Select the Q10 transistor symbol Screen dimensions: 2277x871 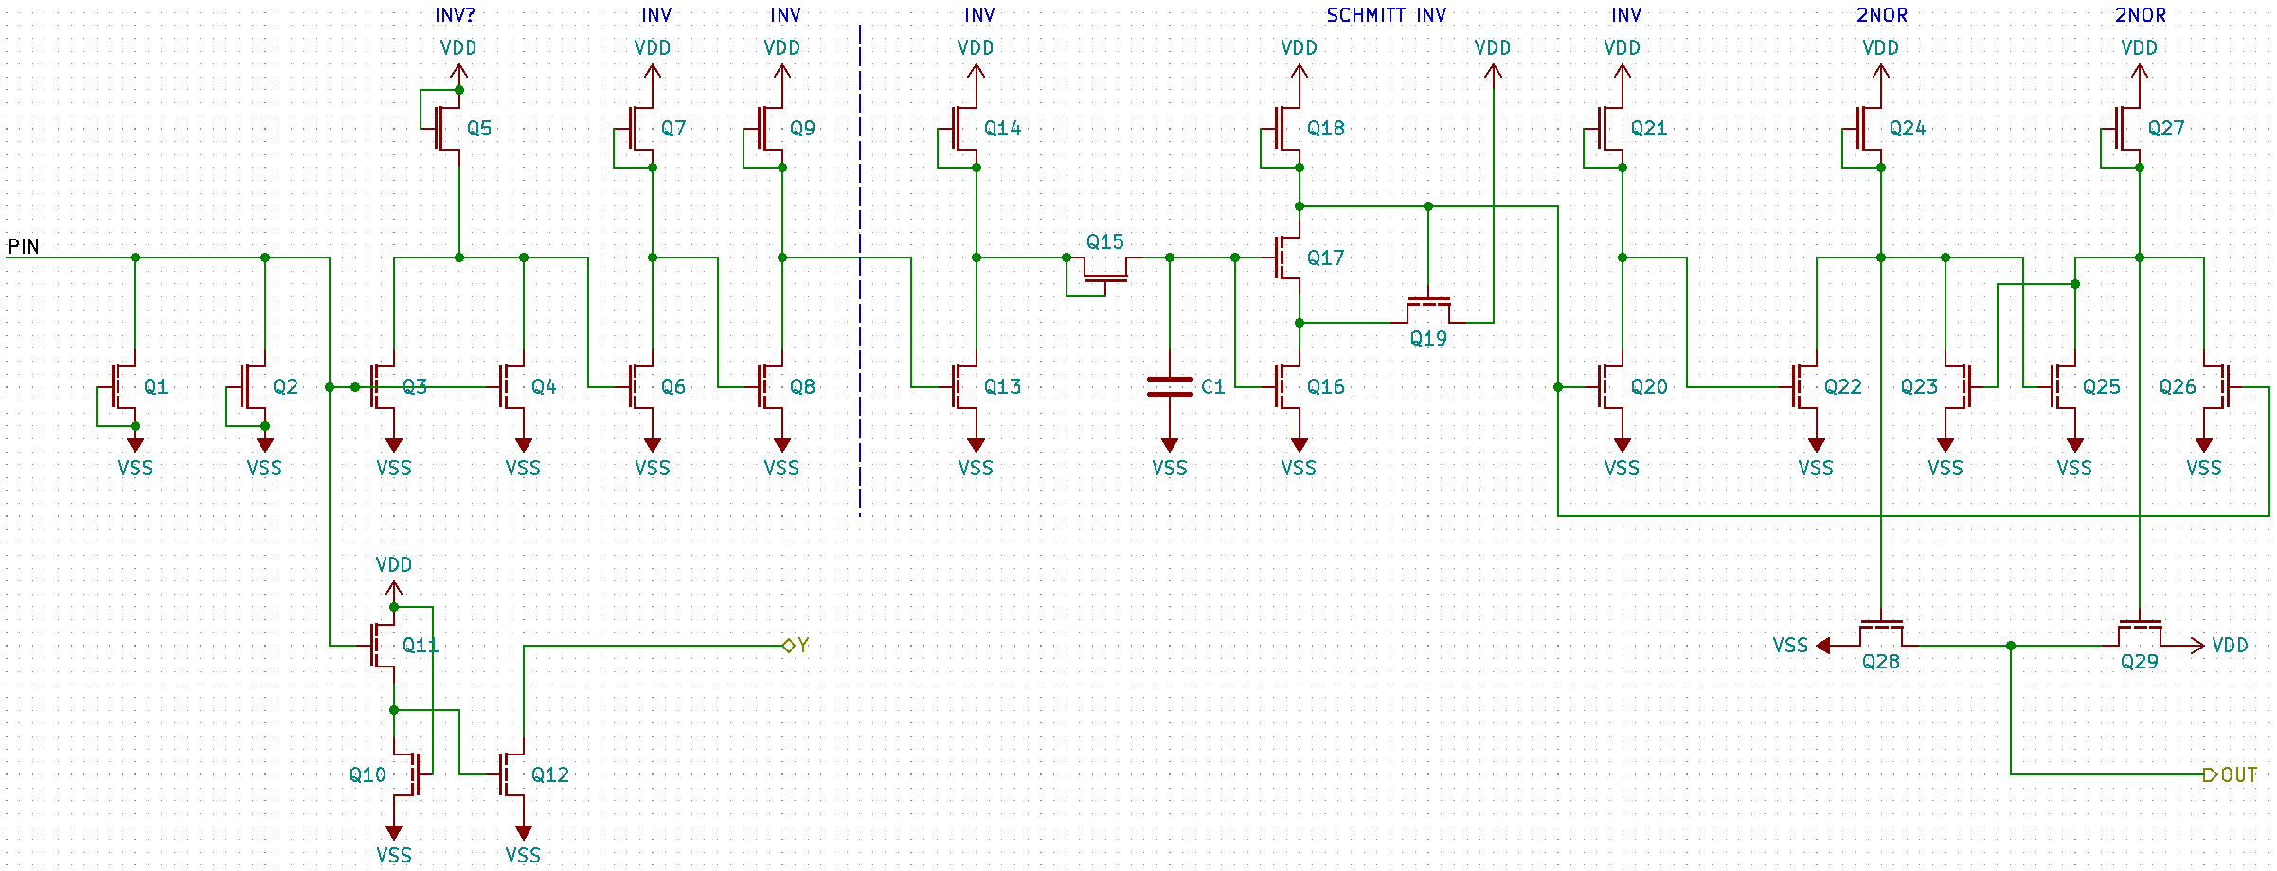[x=407, y=774]
